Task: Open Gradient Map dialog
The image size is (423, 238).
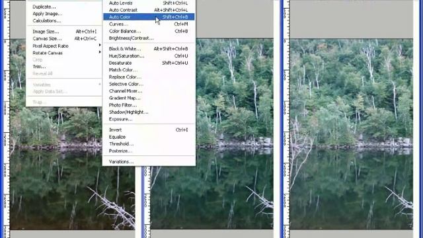Action: pos(149,98)
